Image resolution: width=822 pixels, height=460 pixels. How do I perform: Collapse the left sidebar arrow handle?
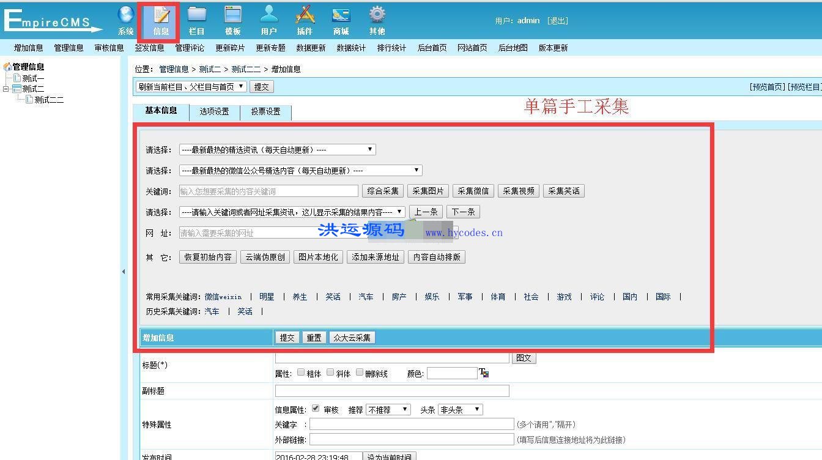[x=124, y=271]
